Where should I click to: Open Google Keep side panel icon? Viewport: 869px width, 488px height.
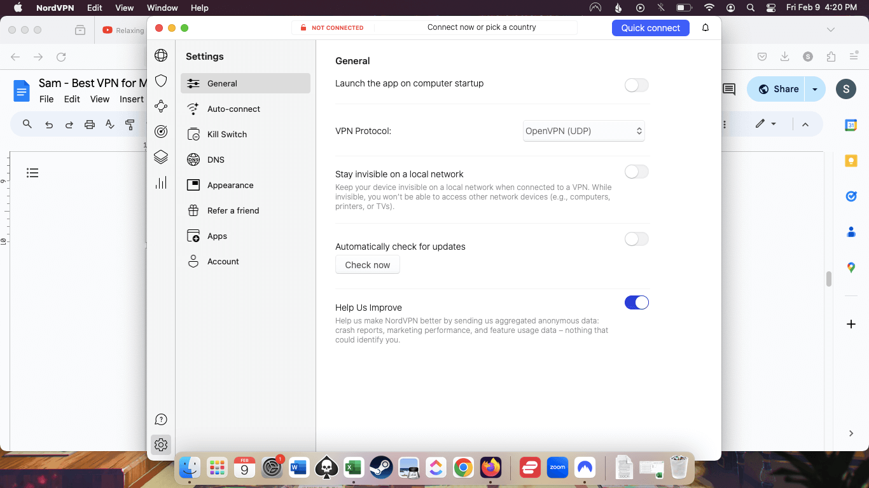click(851, 161)
